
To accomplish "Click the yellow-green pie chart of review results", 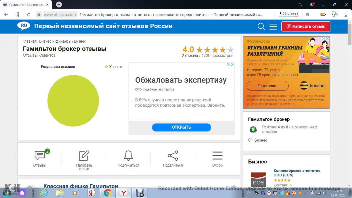I will pos(73,101).
